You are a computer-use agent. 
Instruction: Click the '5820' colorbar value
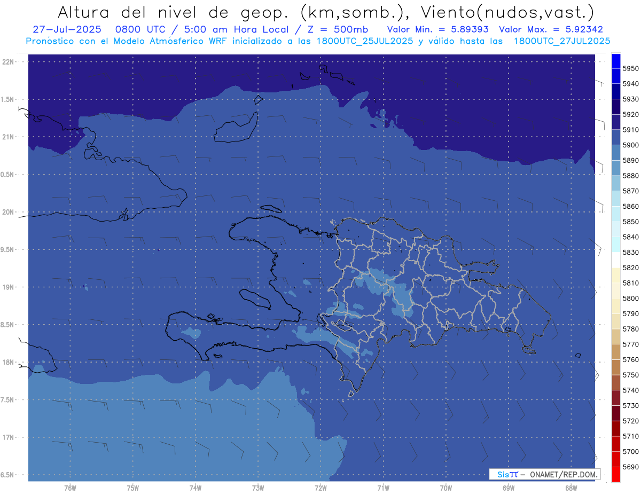coord(630,268)
